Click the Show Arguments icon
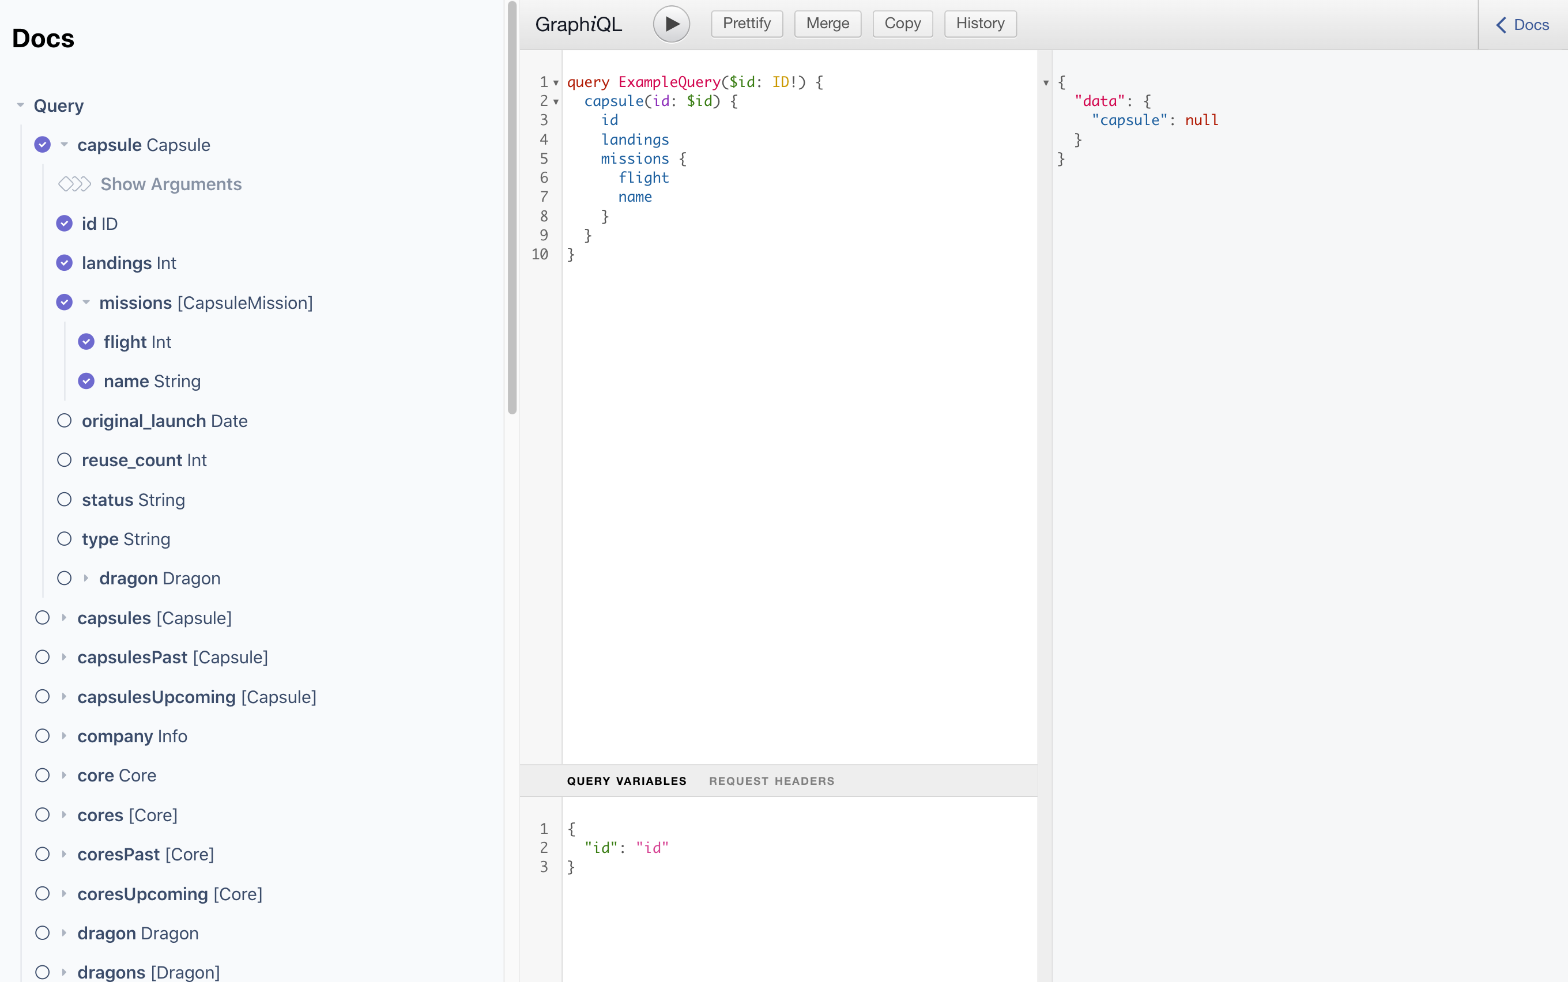 [x=75, y=184]
